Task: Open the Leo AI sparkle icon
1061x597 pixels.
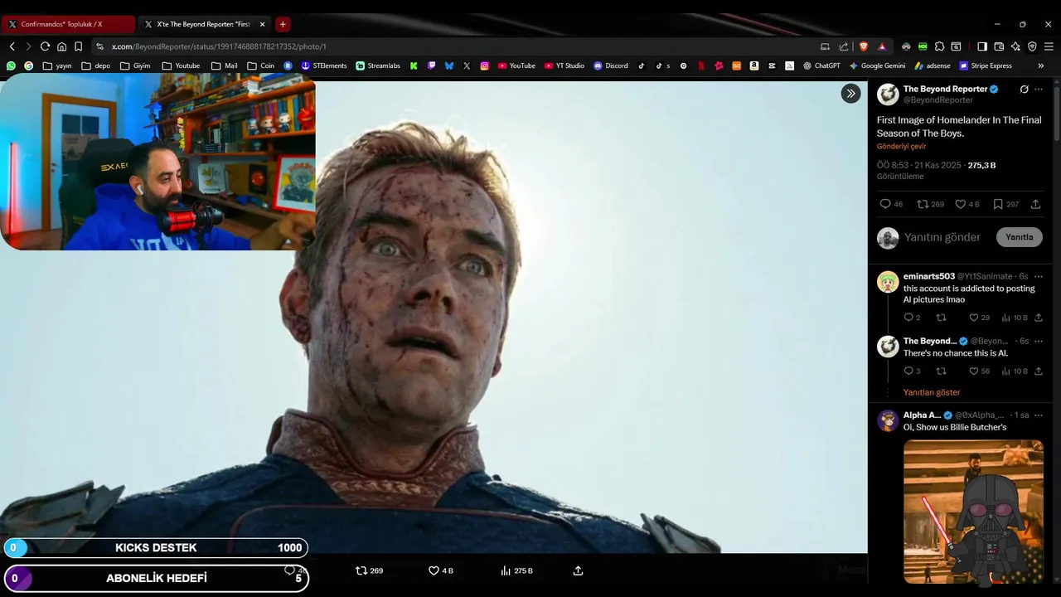Action: click(x=1015, y=46)
